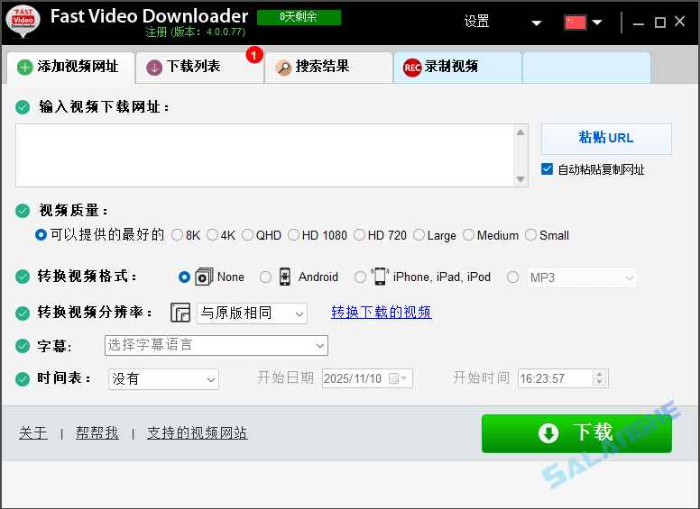Screen dimensions: 700x509
Task: Click green check icon beside 视频质量
Action: click(23, 211)
